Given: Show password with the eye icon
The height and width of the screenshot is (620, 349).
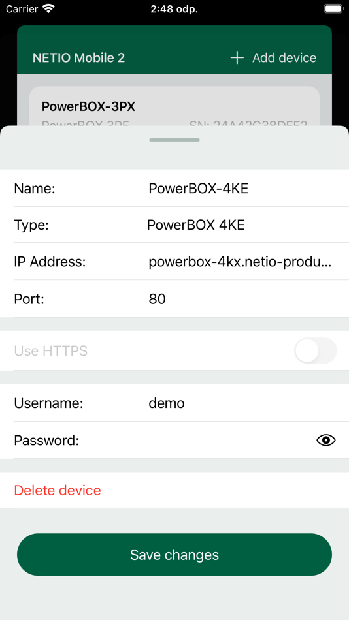Looking at the screenshot, I should (325, 440).
